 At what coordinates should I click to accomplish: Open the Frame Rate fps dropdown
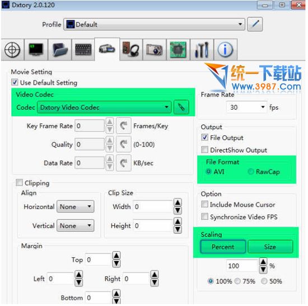[246, 107]
